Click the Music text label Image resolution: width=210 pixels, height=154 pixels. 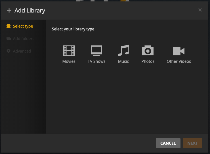[x=123, y=61]
